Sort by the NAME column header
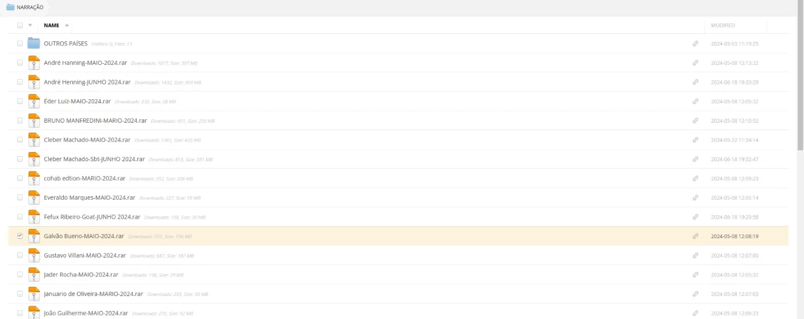Image resolution: width=804 pixels, height=319 pixels. pos(51,25)
